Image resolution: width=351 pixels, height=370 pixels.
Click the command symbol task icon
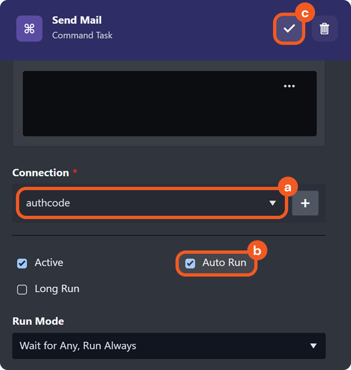click(x=29, y=29)
